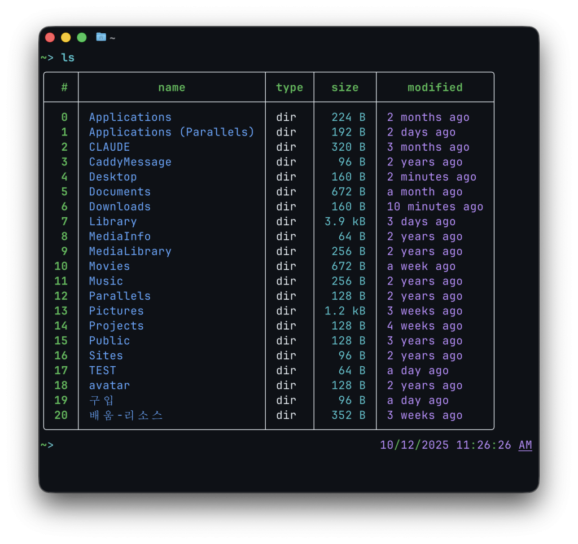Screen dimensions: 578x544
Task: Click the 3.9 kB size of Library
Action: pos(345,222)
